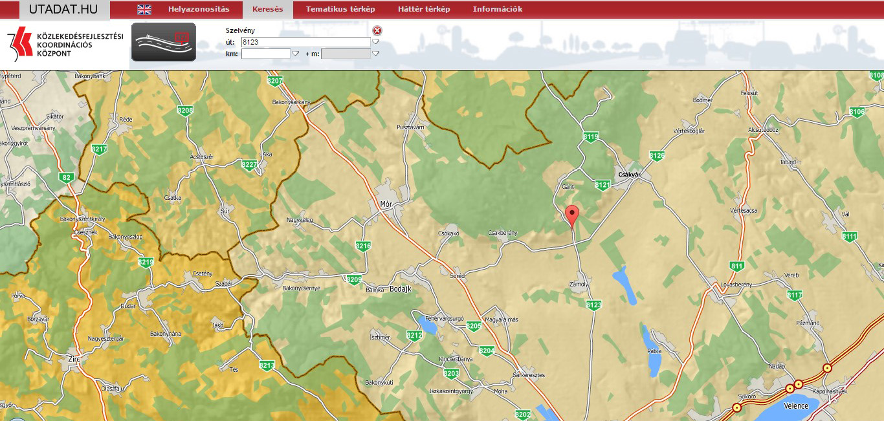Image resolution: width=884 pixels, height=421 pixels.
Task: Open the Helyazonosítás tab
Action: coord(199,10)
